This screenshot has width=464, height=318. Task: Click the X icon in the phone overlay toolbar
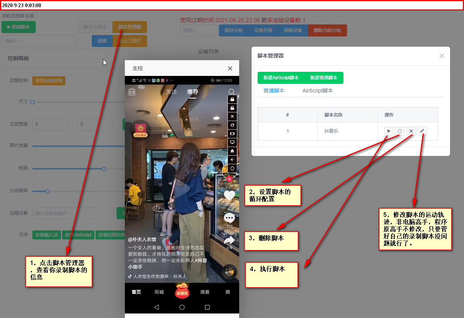pyautogui.click(x=232, y=117)
